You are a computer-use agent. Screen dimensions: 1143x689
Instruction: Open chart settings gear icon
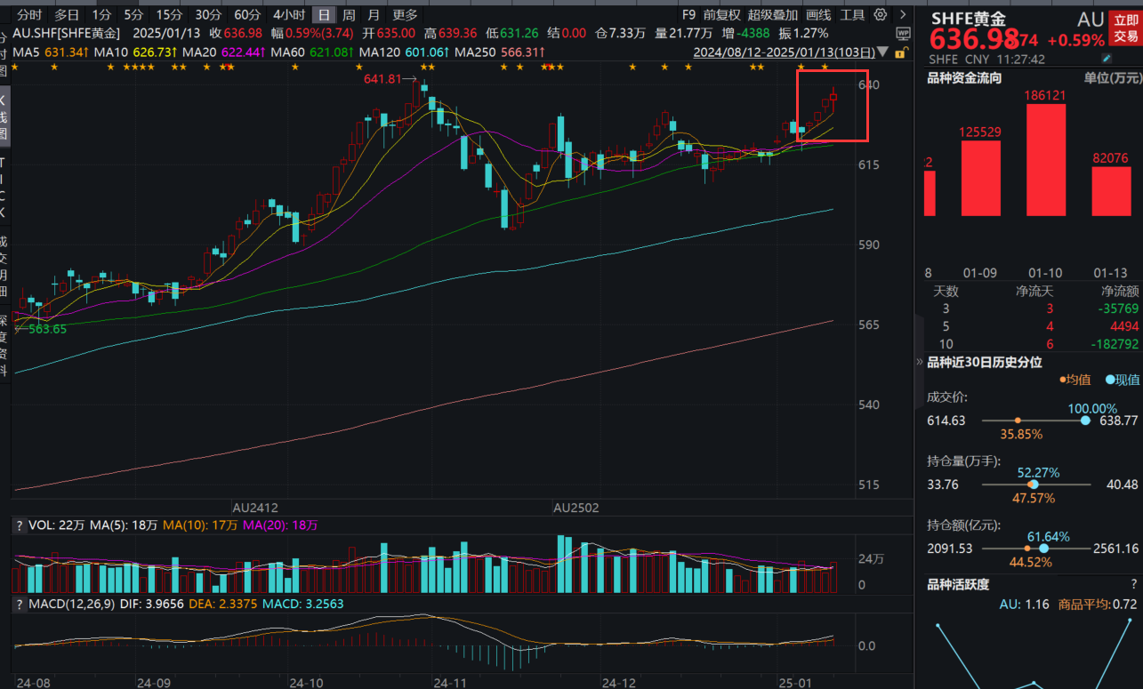click(881, 14)
